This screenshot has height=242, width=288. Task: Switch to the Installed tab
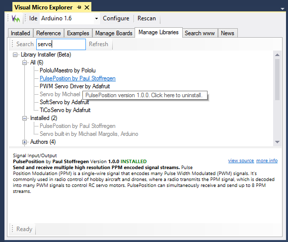pos(20,33)
